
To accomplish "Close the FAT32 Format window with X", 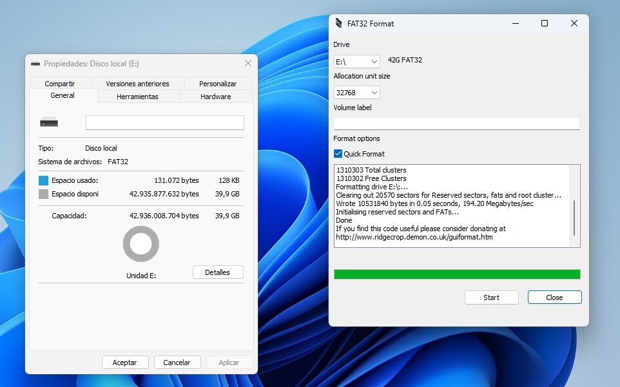I will pyautogui.click(x=574, y=23).
